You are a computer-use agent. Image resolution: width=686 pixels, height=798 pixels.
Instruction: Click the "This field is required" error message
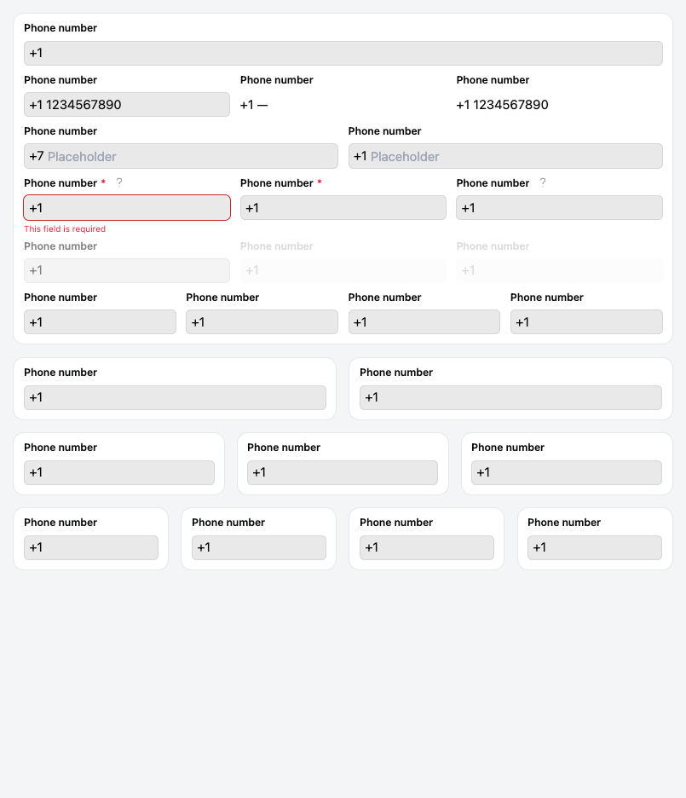click(x=65, y=229)
